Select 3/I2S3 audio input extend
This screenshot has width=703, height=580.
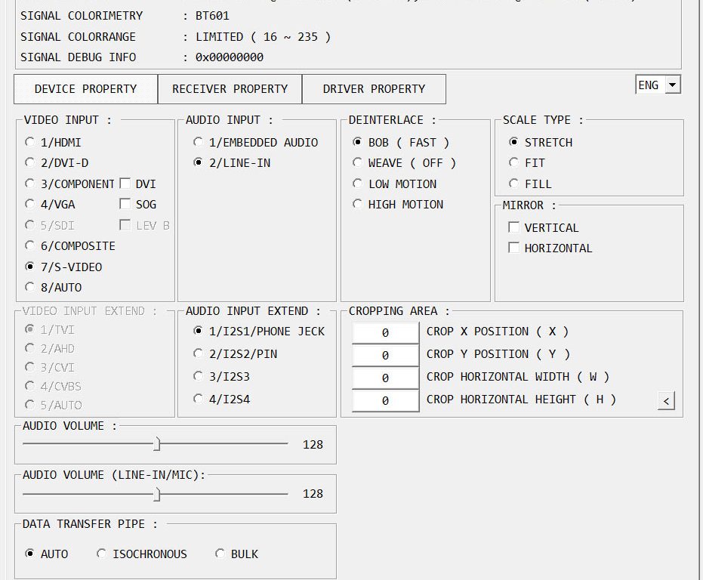click(x=198, y=376)
